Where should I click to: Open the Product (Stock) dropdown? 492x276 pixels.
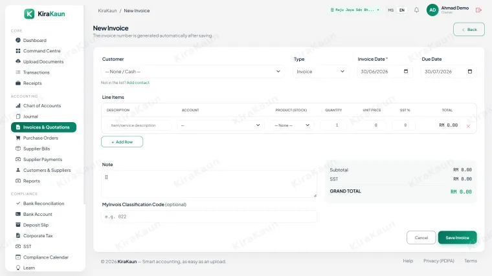click(x=292, y=125)
